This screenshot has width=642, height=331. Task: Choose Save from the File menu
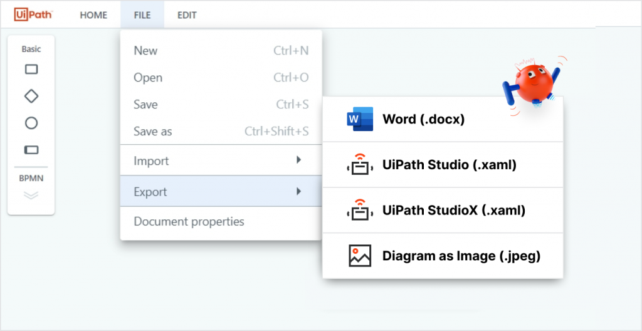tap(221, 105)
